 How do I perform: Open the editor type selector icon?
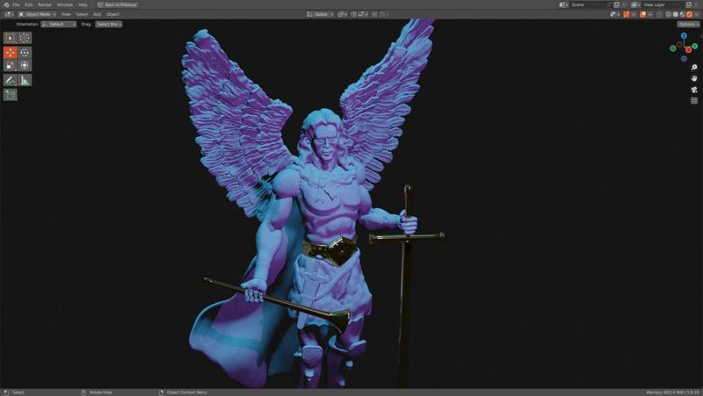9,14
